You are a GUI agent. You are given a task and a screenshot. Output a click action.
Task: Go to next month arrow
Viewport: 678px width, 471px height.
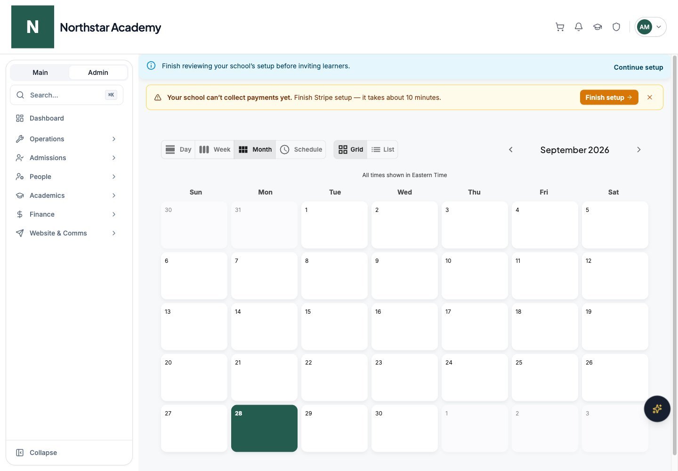639,150
